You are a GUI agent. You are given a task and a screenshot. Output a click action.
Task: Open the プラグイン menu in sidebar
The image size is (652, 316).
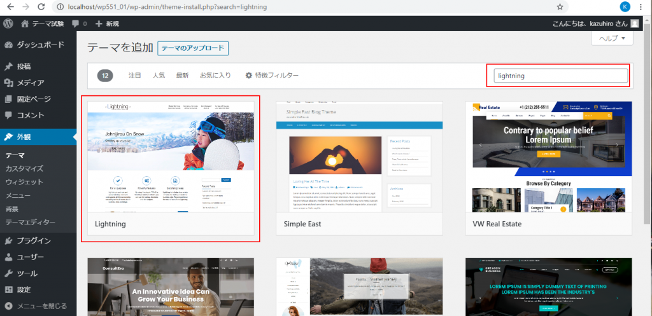pos(33,240)
